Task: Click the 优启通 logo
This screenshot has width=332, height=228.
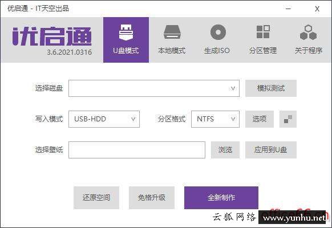Action: (x=52, y=36)
